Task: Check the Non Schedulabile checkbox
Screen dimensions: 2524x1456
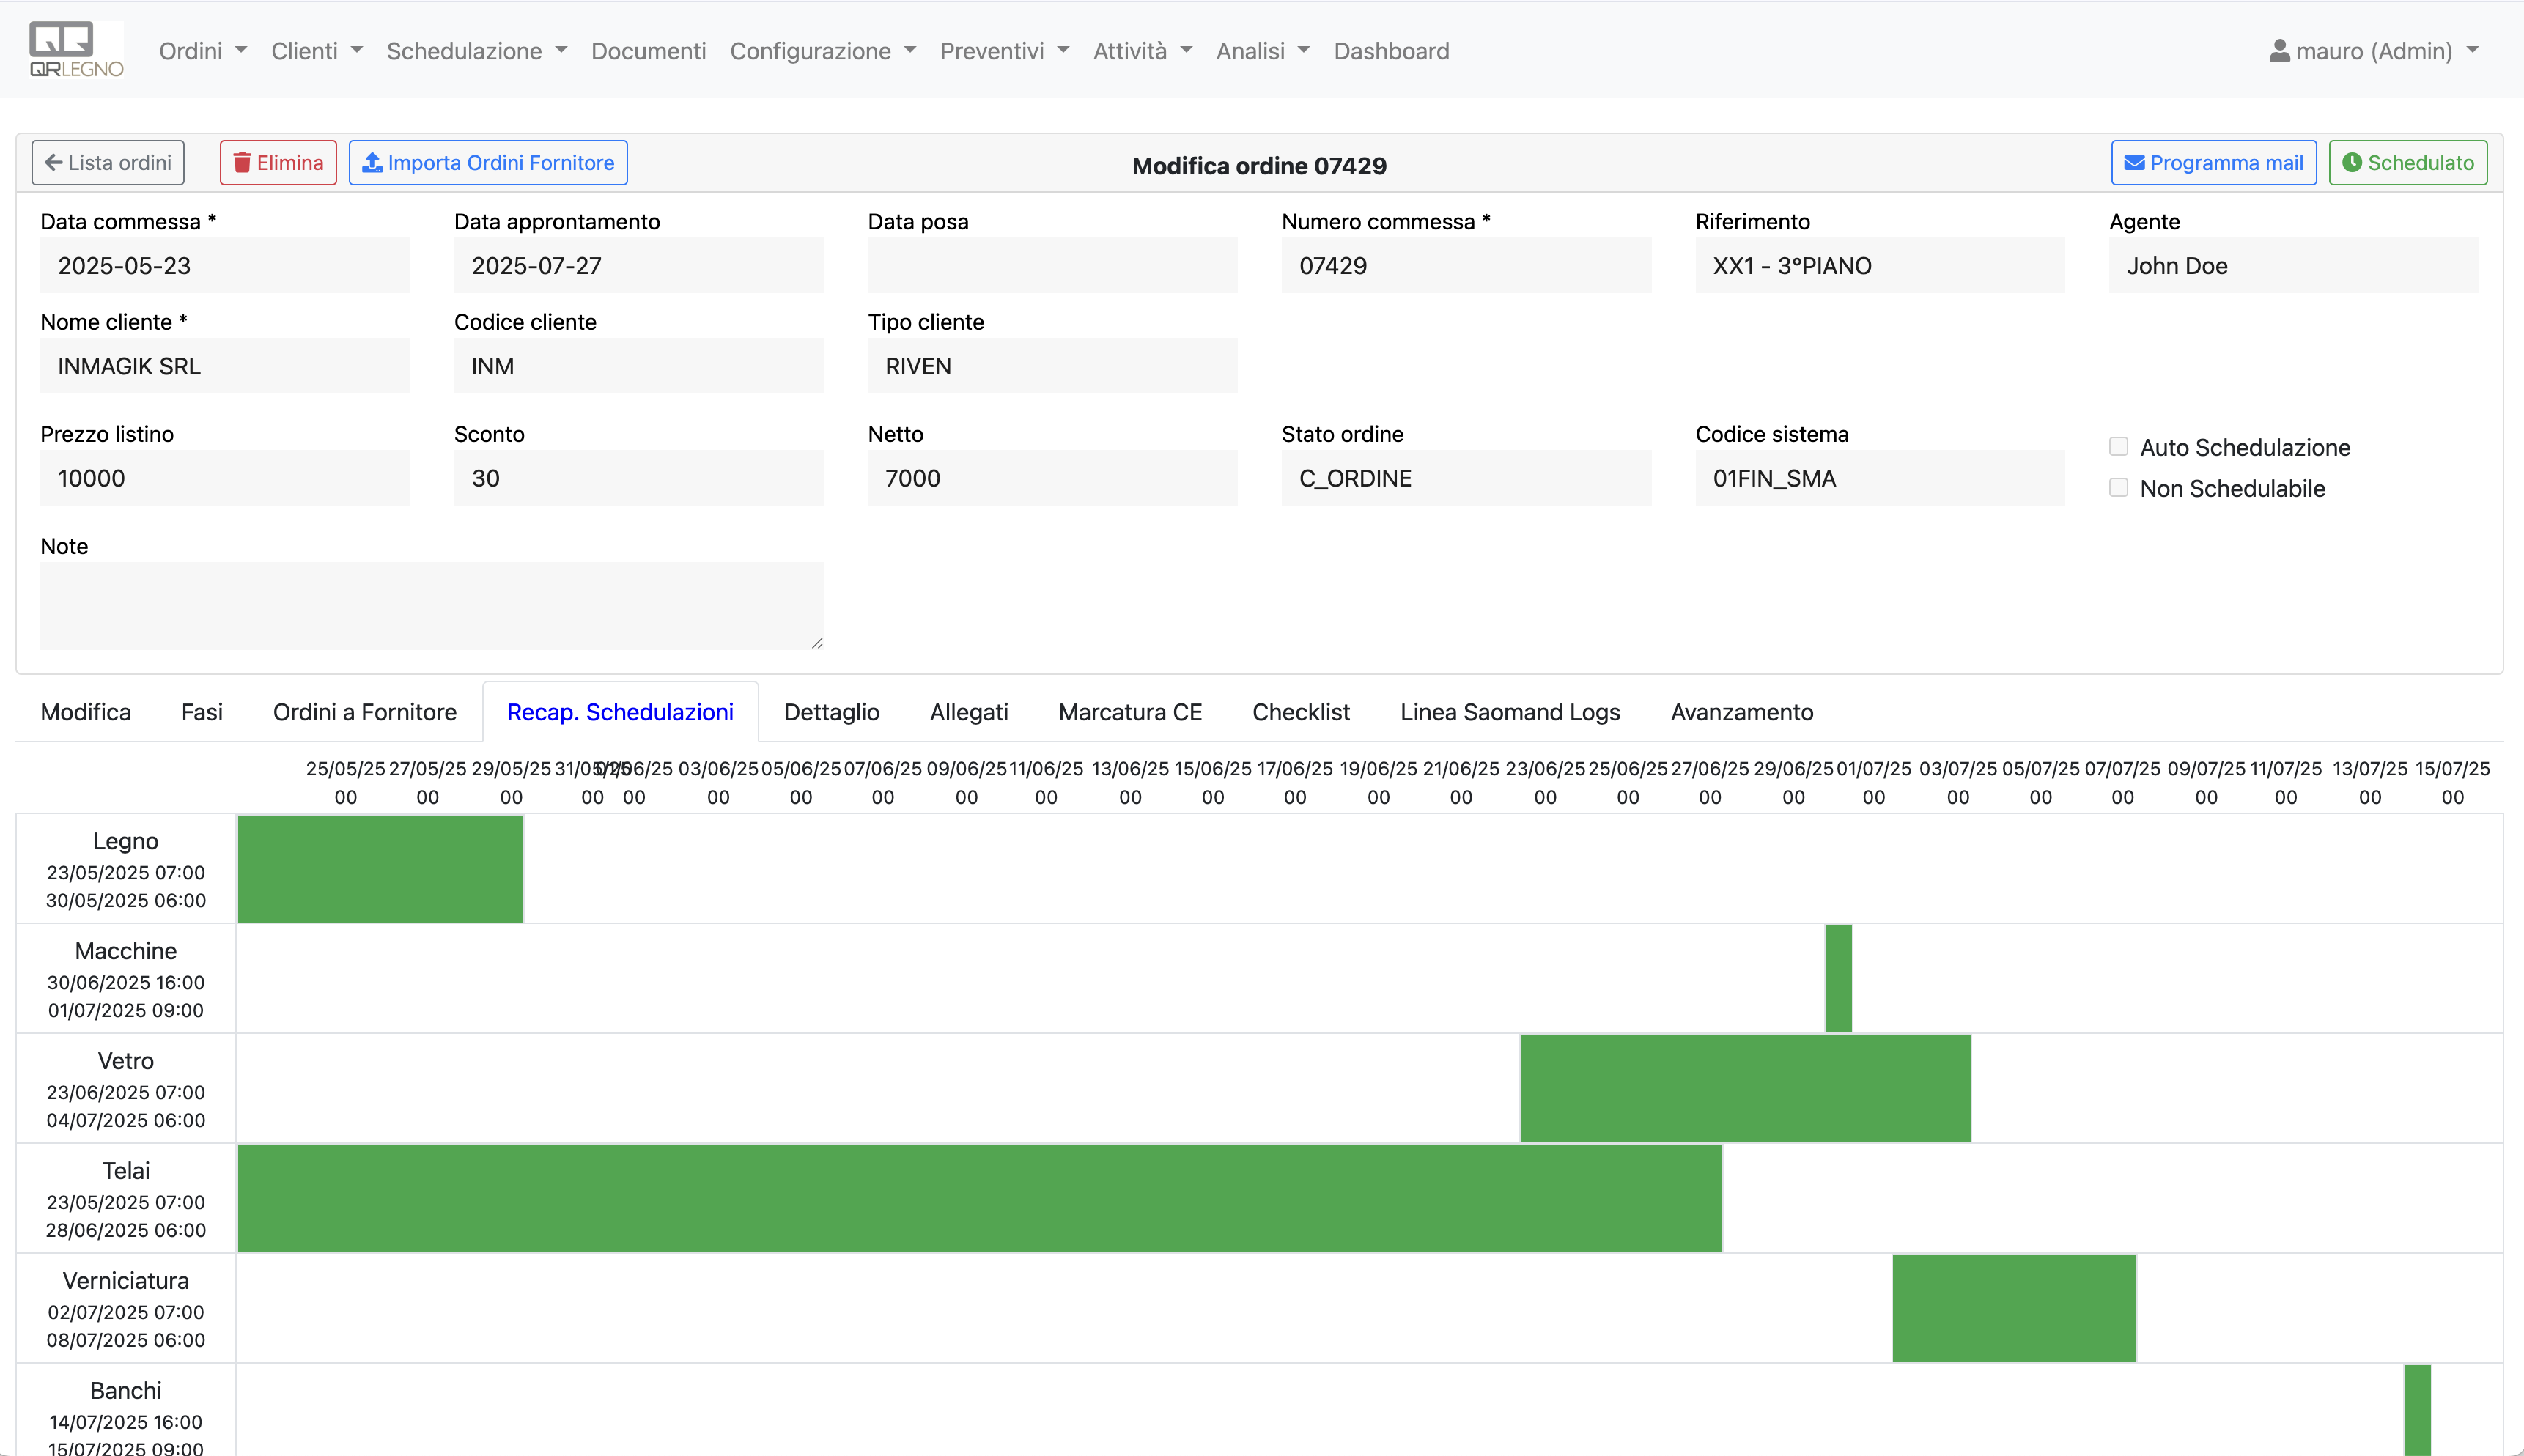Action: (x=2118, y=487)
